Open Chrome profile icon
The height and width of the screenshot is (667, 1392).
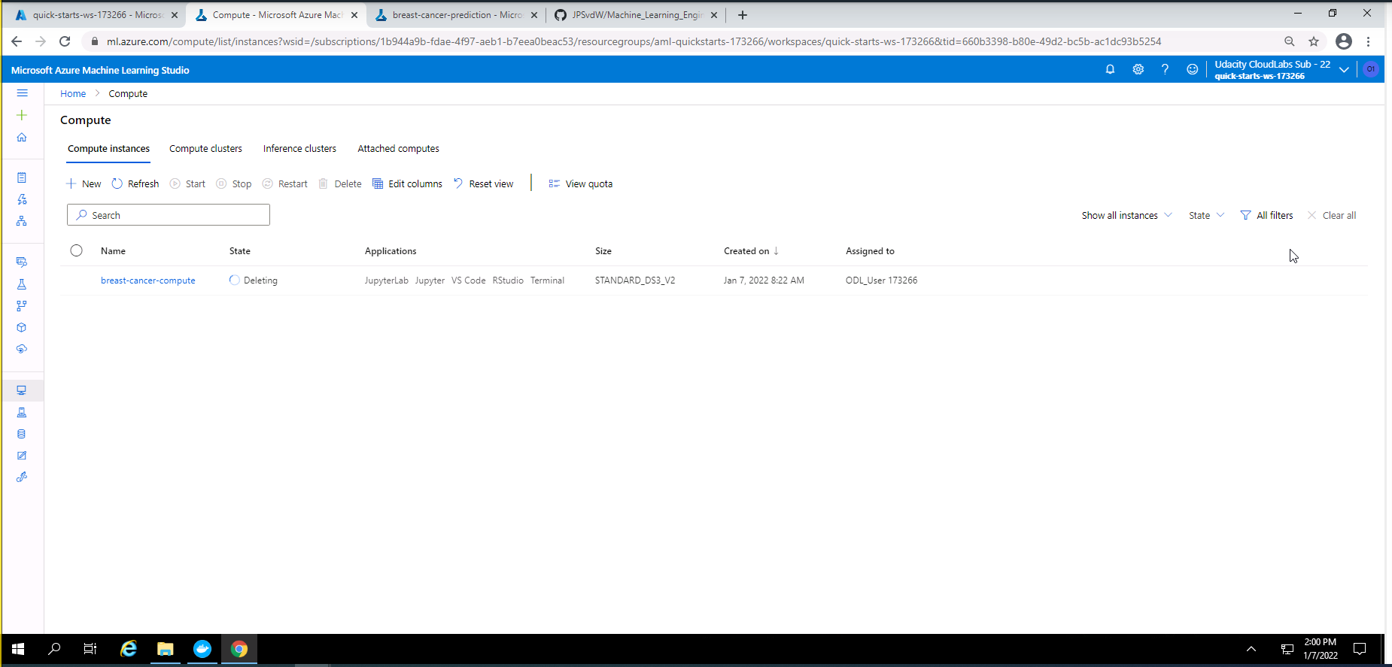(x=1343, y=41)
